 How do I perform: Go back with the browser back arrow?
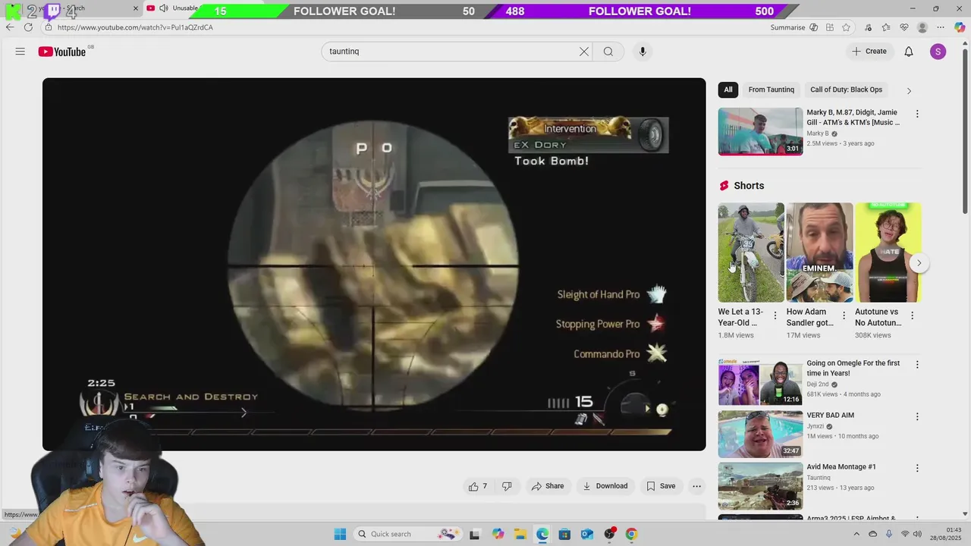click(10, 27)
